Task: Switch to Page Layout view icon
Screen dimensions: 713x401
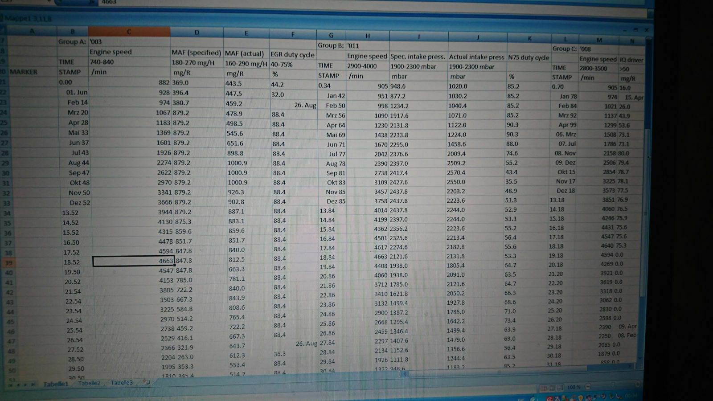Action: [552, 388]
